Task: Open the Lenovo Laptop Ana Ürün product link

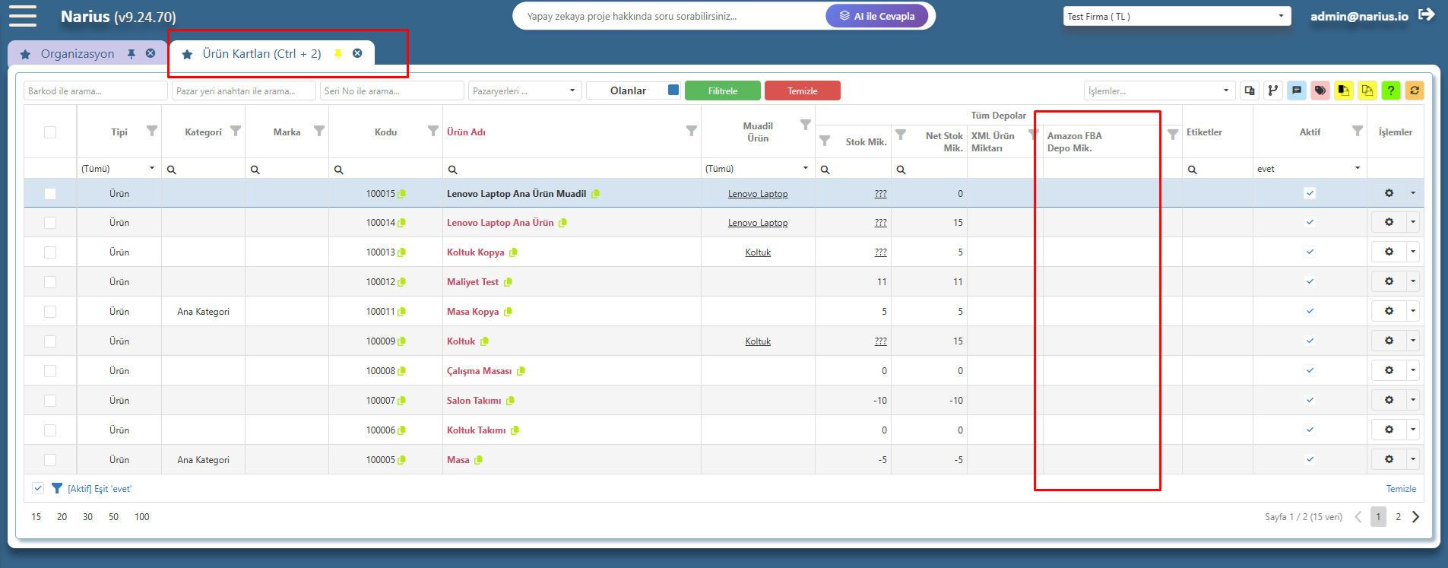Action: [x=500, y=223]
